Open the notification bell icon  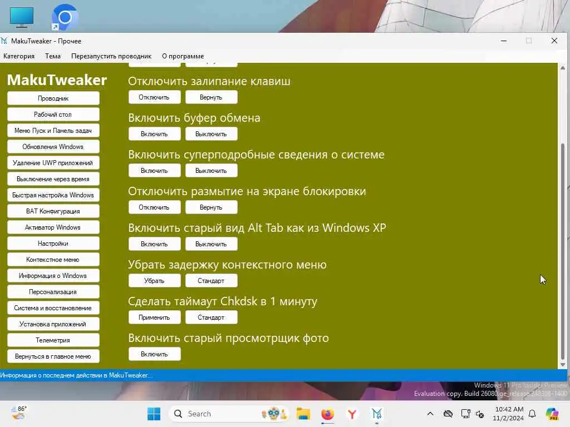tap(532, 414)
